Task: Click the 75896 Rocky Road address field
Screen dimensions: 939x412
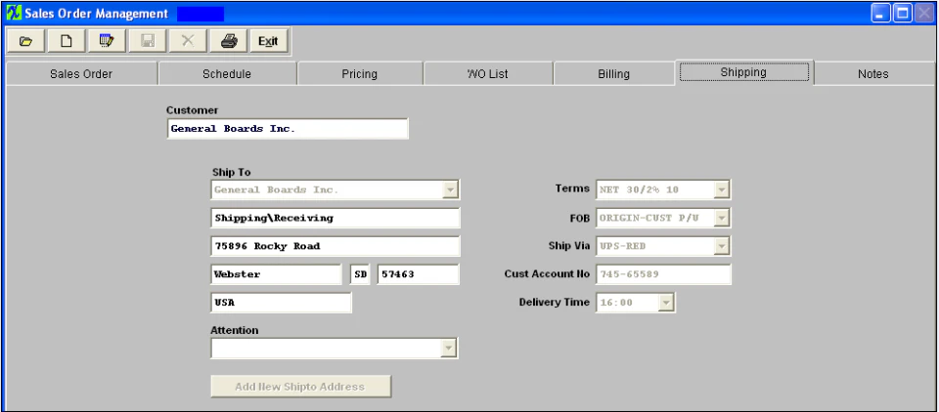Action: point(335,246)
